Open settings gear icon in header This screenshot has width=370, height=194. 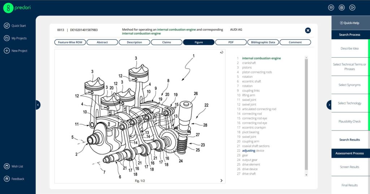pos(342,8)
